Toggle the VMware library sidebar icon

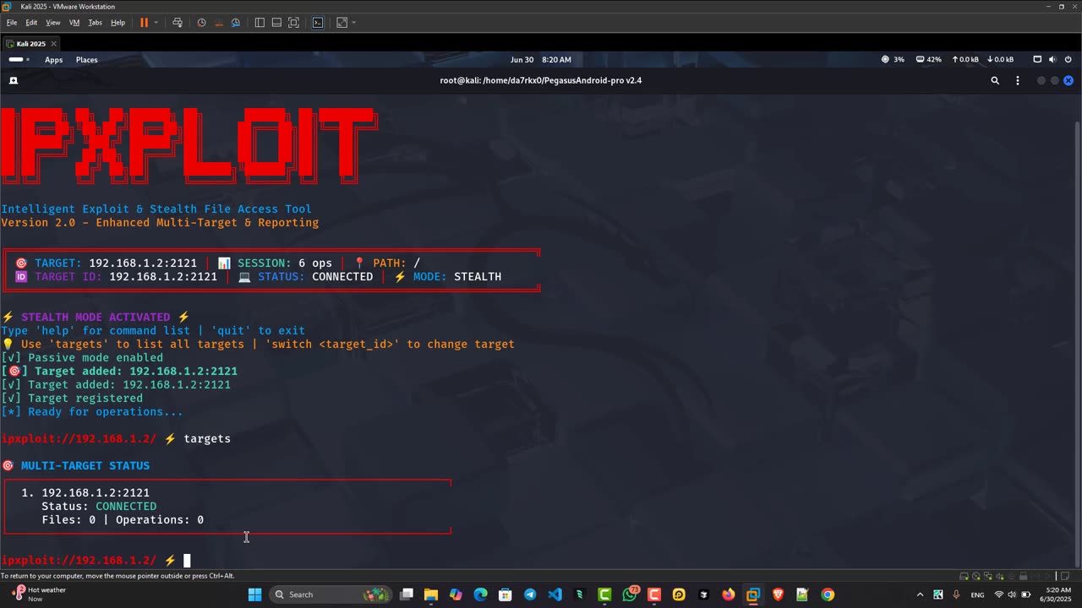tap(260, 23)
